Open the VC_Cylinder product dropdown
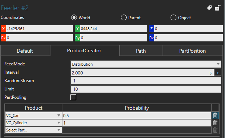 (x=33, y=123)
